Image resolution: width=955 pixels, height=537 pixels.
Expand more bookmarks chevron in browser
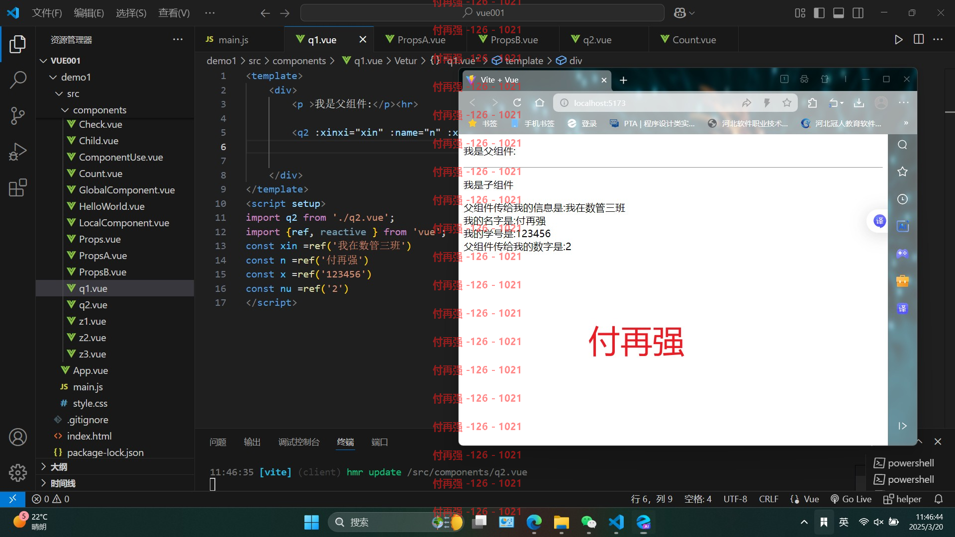(906, 123)
